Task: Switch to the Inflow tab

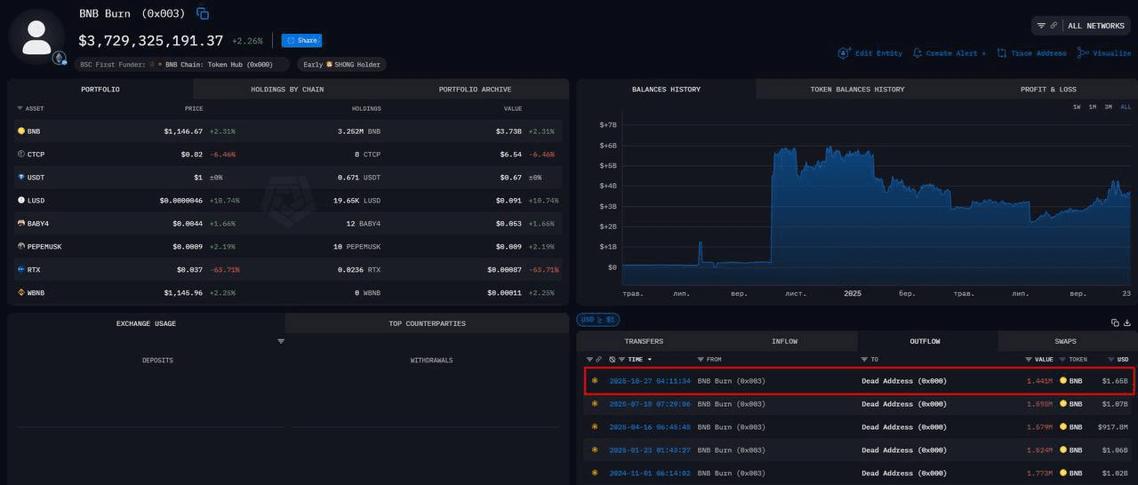Action: pos(784,341)
